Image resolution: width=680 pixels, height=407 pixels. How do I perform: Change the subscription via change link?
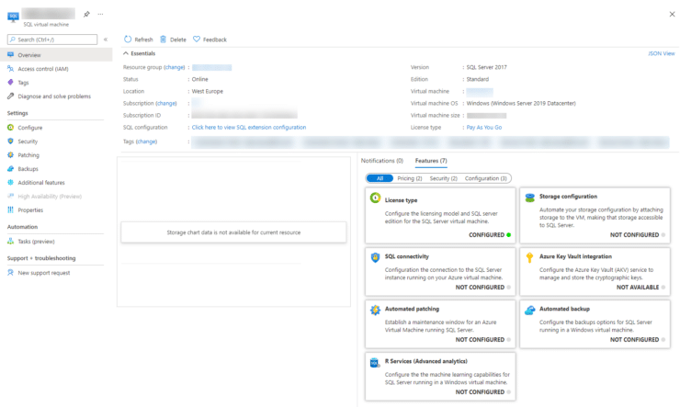[x=166, y=103]
